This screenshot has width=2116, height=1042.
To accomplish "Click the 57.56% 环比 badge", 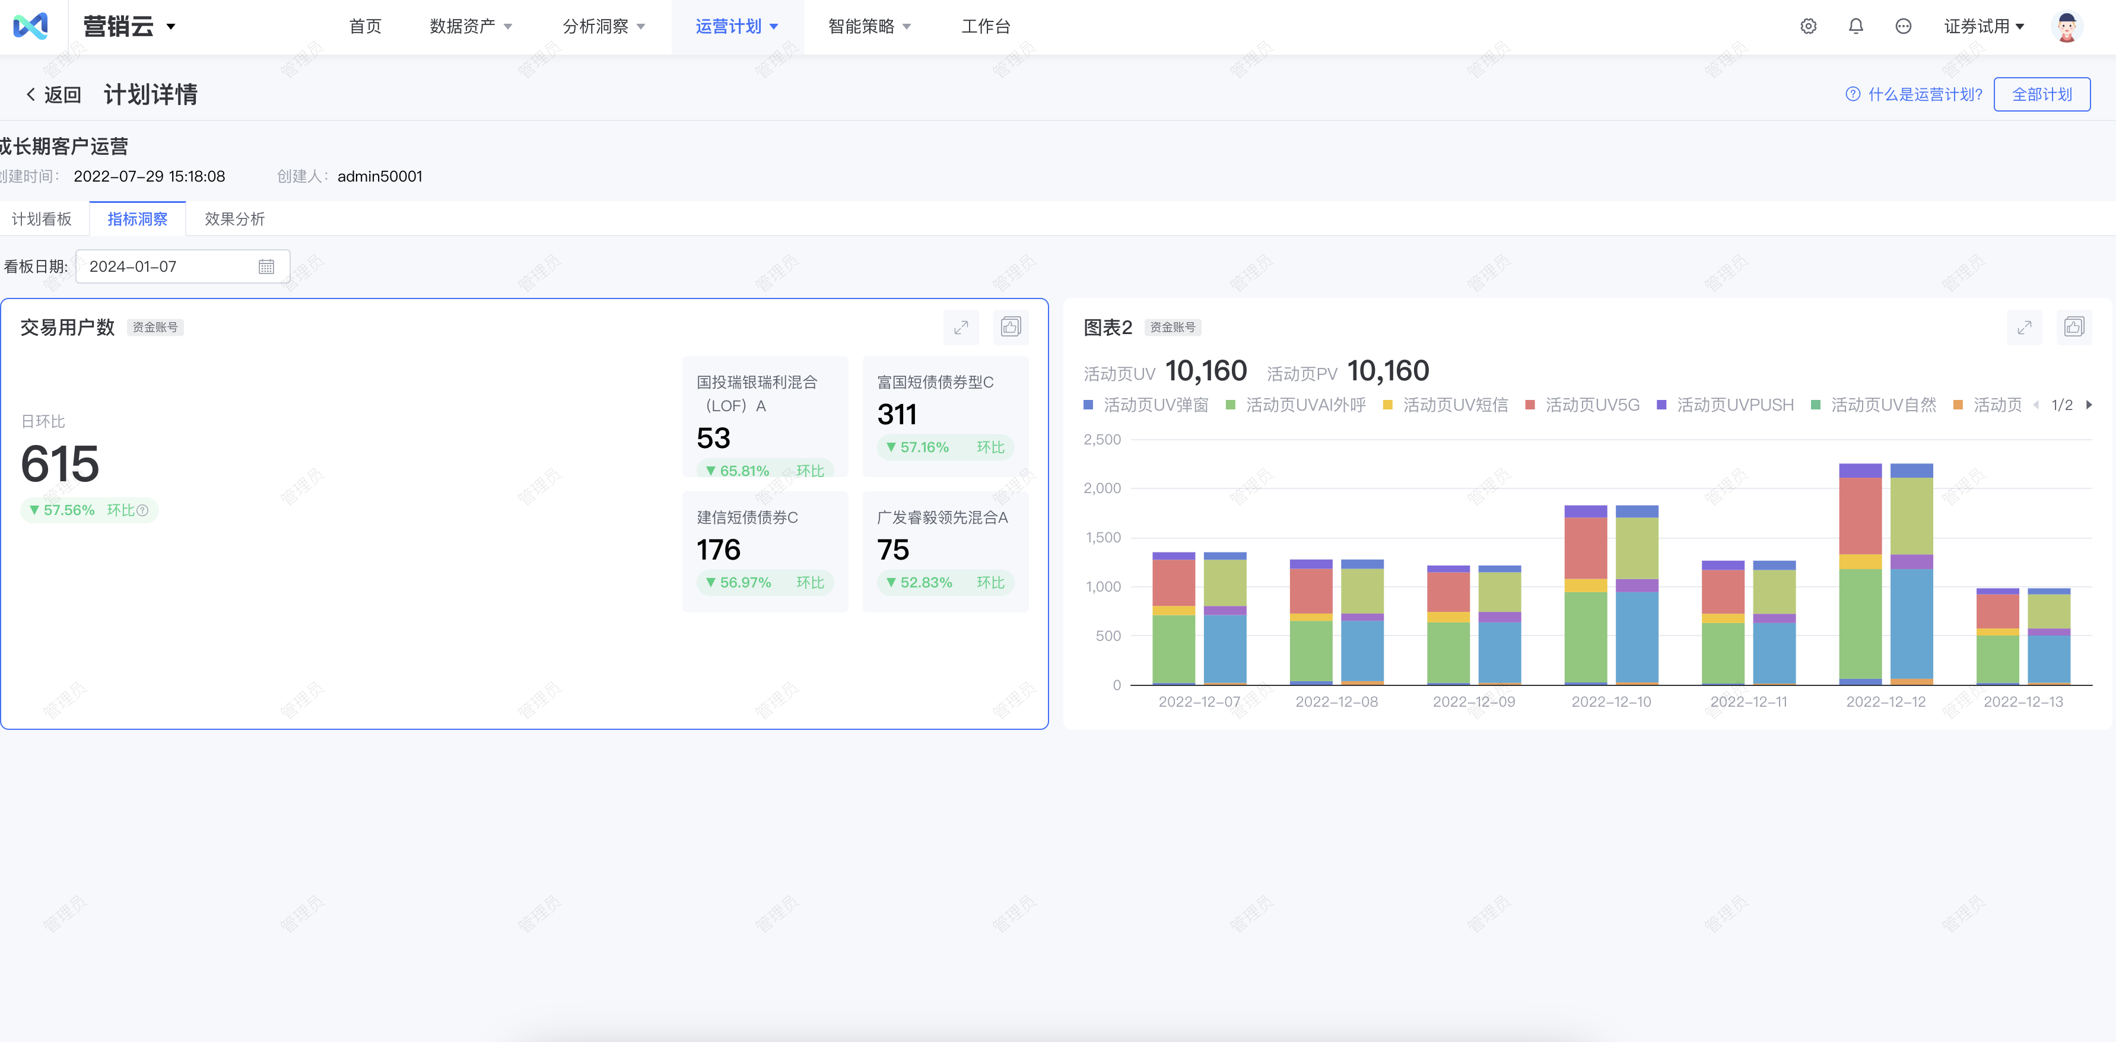I will coord(89,510).
